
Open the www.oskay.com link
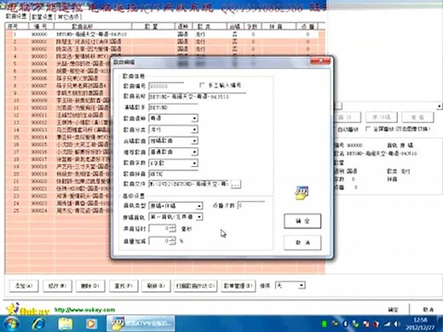point(84,310)
